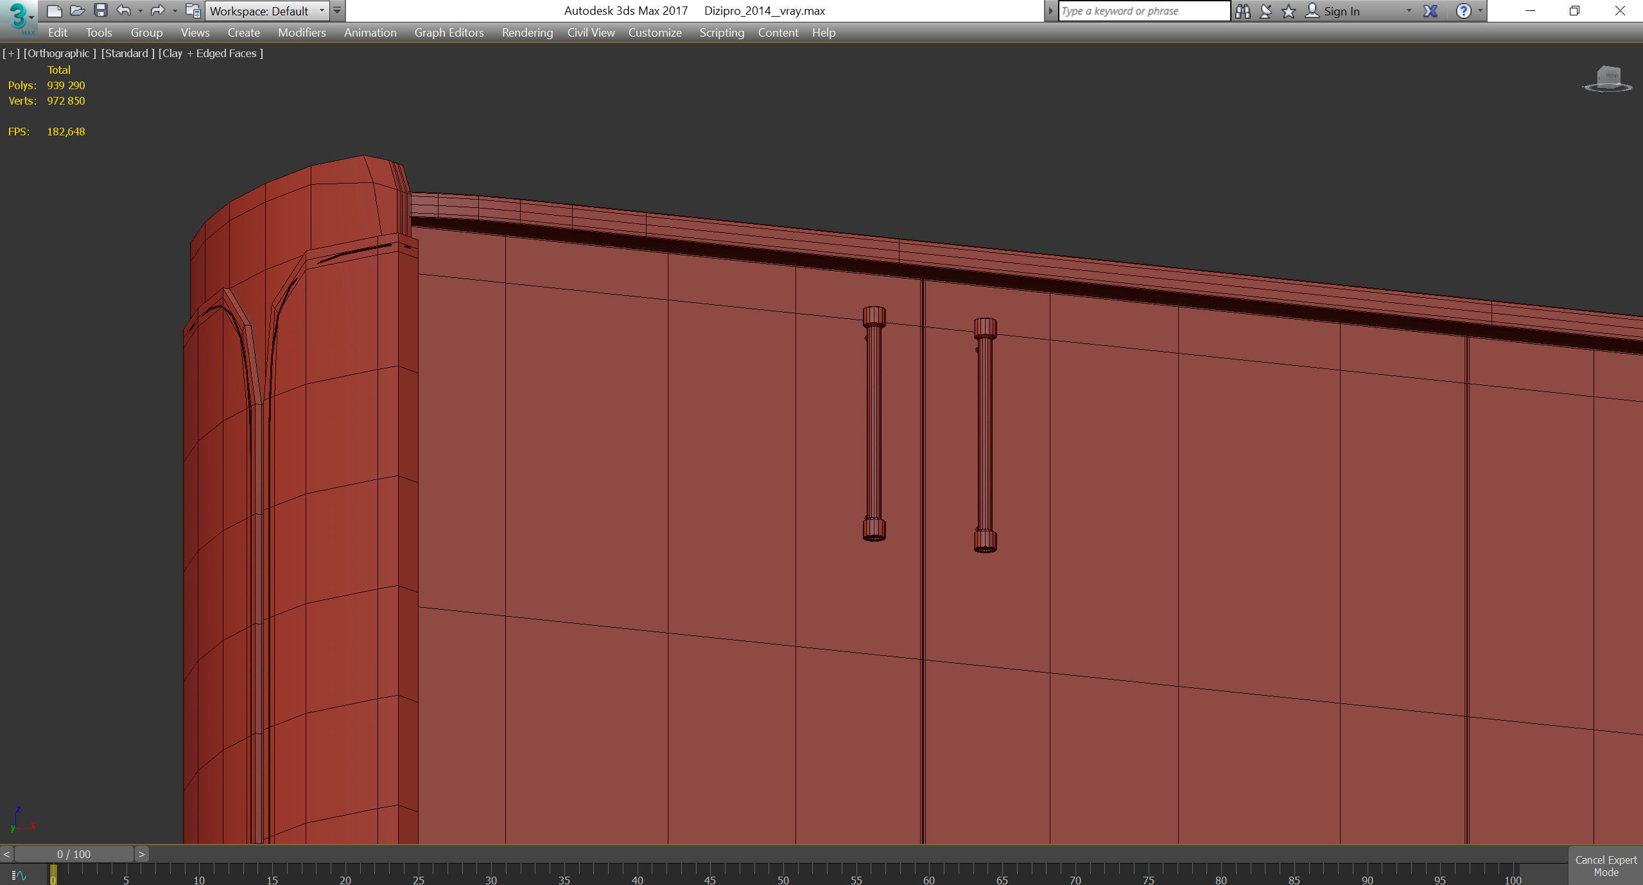Undo the last action with arrow icon
The width and height of the screenshot is (1643, 885).
coord(123,11)
